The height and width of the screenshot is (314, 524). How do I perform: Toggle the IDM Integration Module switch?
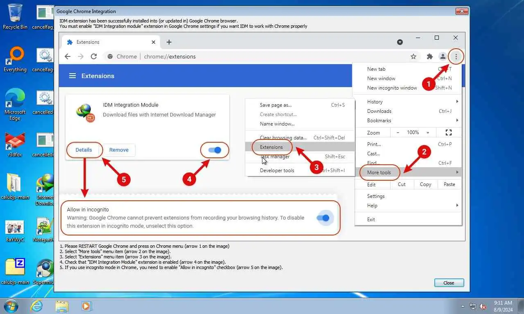point(215,150)
